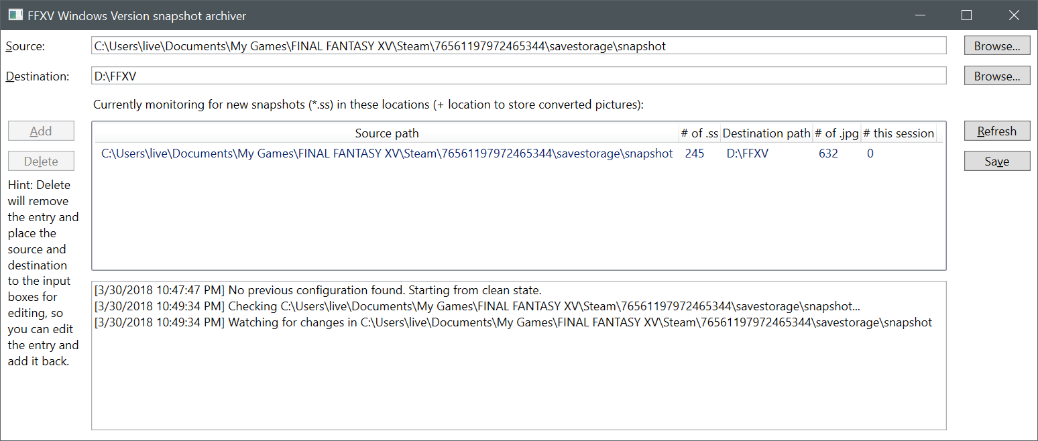This screenshot has height=441, width=1038.
Task: Click the Destination path input field
Action: coord(519,76)
